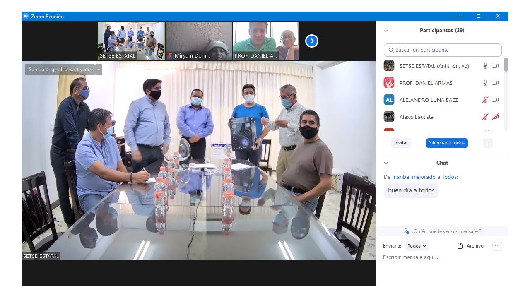The width and height of the screenshot is (530, 298).
Task: Click microphone icon for PROF. DANIEL ARMAS
Action: tap(485, 83)
